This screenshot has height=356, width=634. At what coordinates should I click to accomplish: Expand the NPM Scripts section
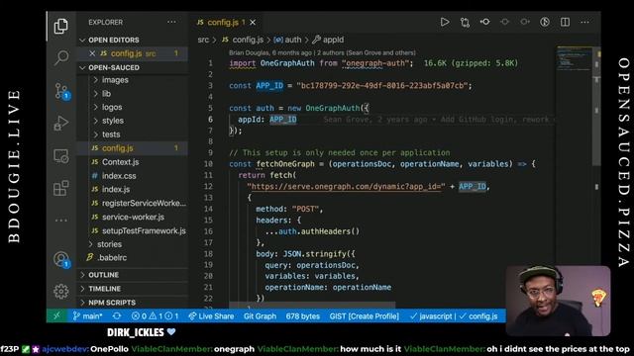point(112,303)
